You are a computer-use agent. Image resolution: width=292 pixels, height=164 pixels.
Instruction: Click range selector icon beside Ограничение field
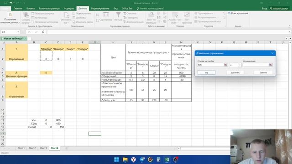pos(271,65)
